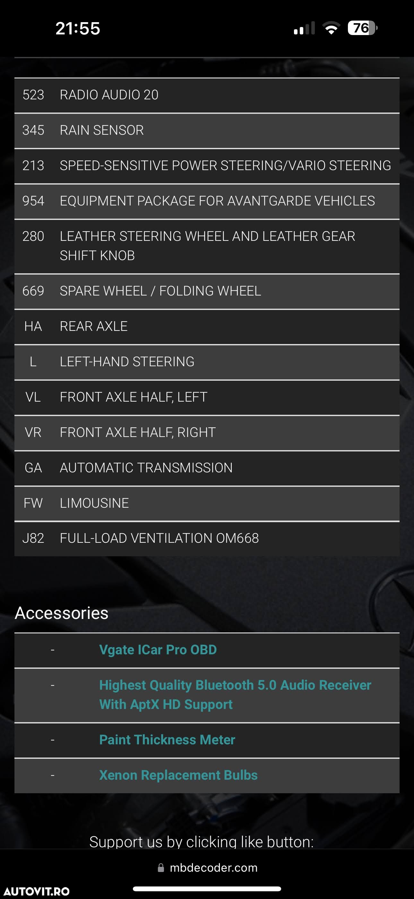Tap the AUTOVIT.RO watermark logo
The height and width of the screenshot is (899, 414).
(x=37, y=891)
